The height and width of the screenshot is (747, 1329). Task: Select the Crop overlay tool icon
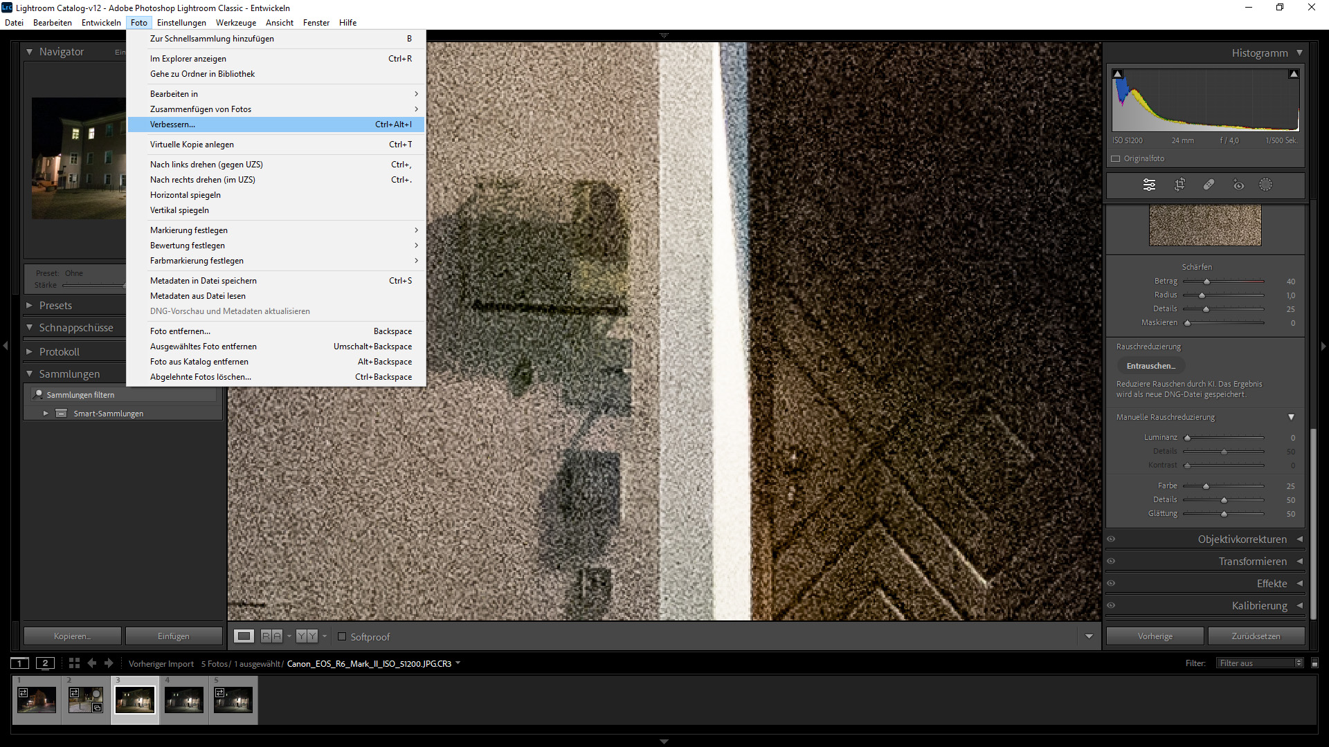point(1179,185)
